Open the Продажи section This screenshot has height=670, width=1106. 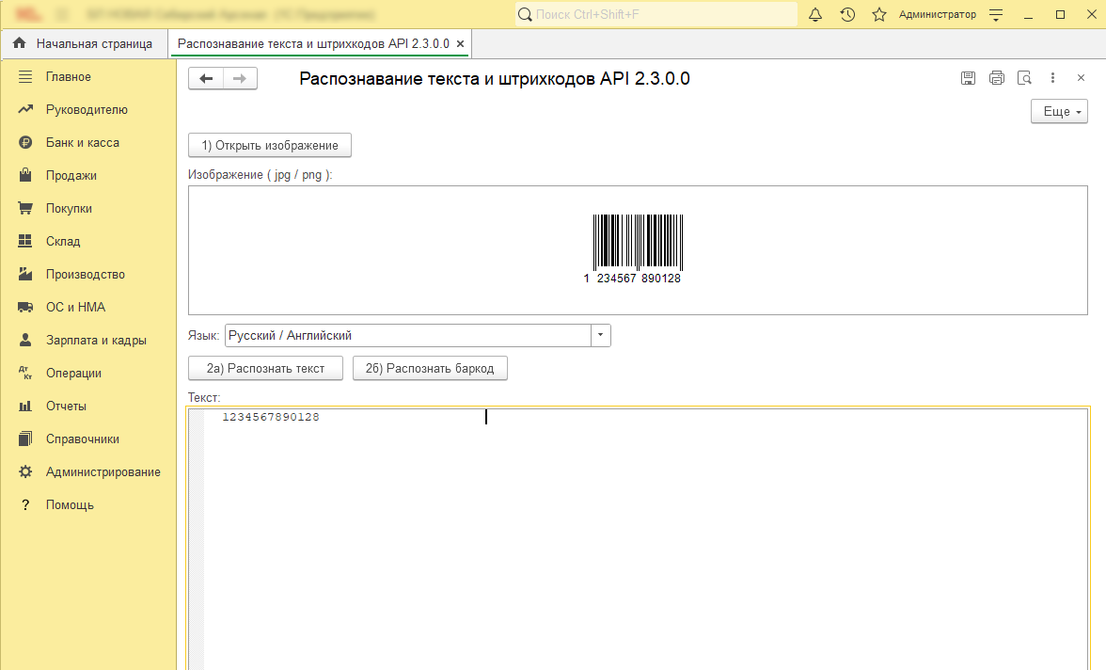(71, 175)
